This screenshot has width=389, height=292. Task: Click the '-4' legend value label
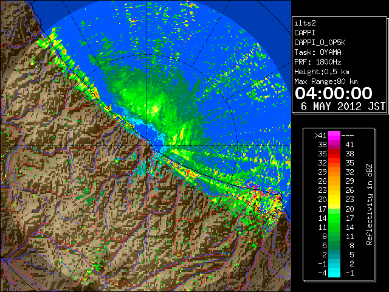[x=322, y=273]
